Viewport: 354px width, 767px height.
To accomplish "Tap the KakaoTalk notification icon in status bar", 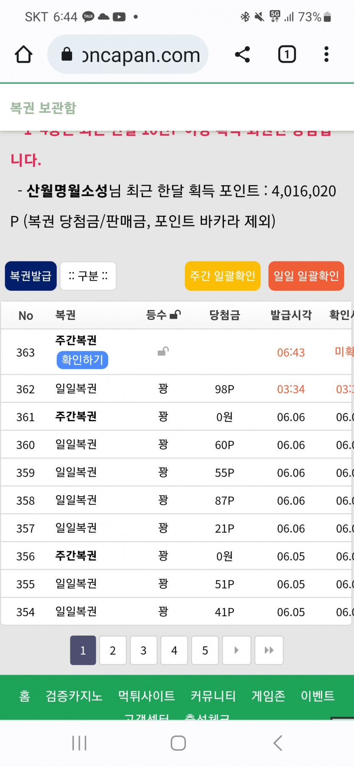I will (88, 17).
